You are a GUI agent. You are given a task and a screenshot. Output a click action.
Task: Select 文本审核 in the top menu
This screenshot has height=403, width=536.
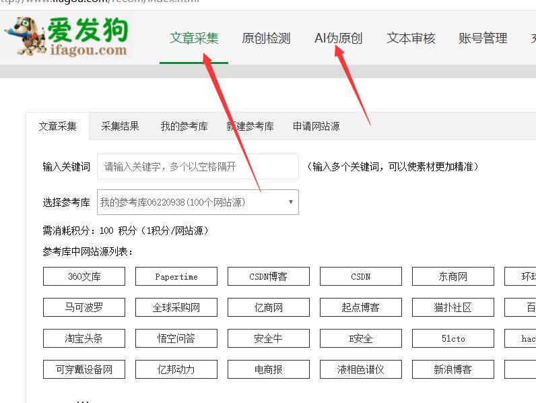click(x=411, y=38)
